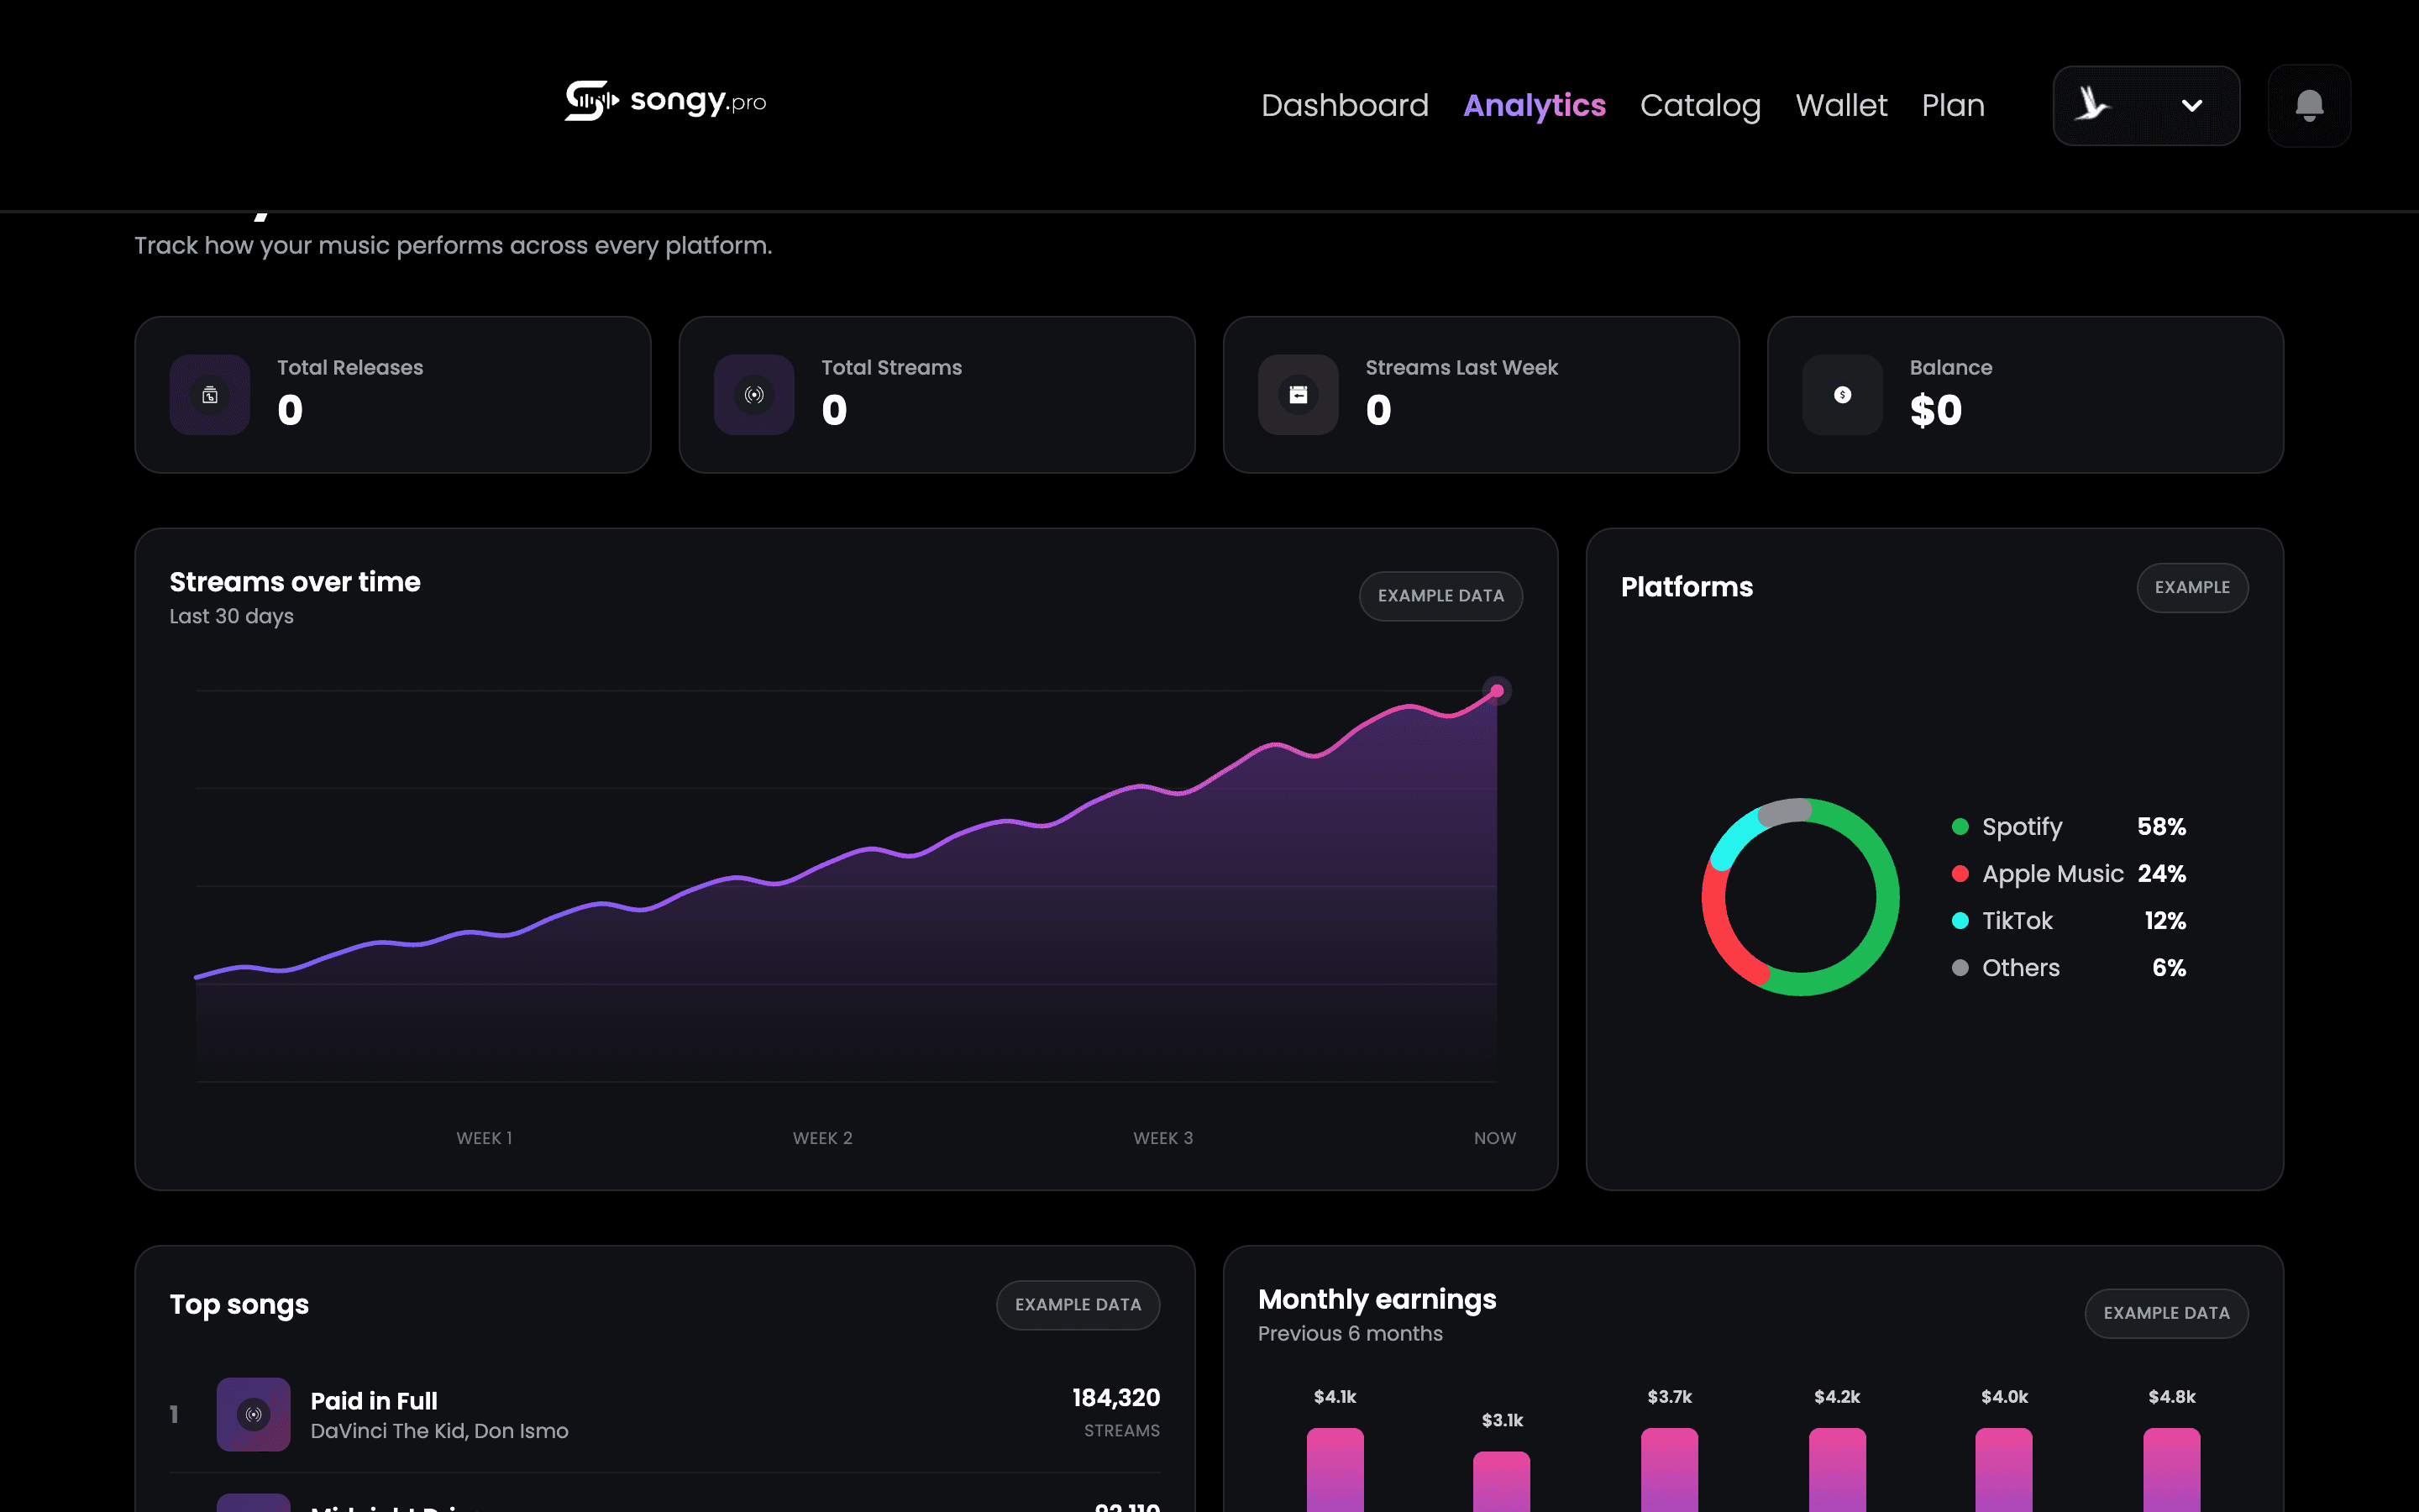Click the $3.1k earnings bar

1502,1482
